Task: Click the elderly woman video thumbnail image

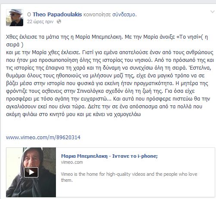Action: [x=31, y=172]
